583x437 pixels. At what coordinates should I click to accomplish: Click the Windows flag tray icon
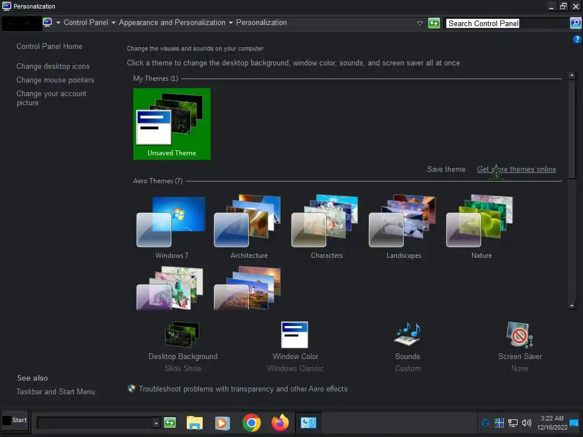pyautogui.click(x=499, y=423)
